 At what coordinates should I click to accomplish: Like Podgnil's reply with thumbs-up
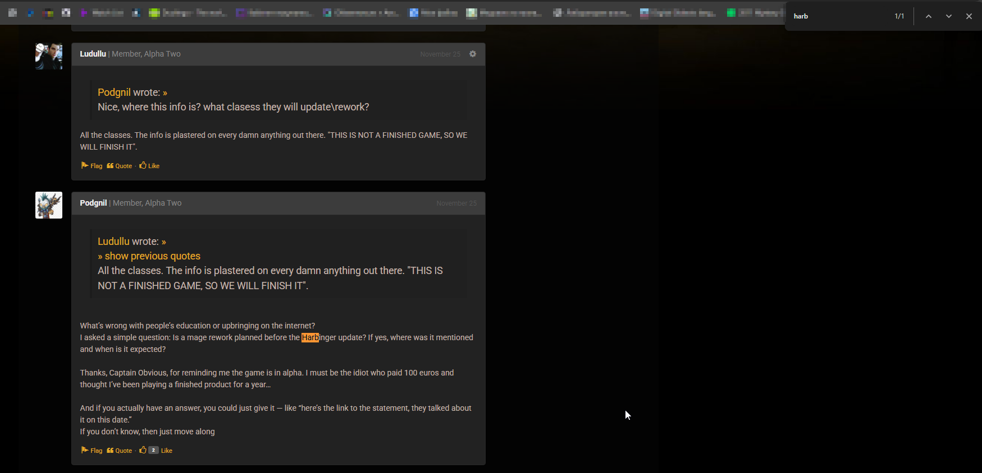click(143, 450)
